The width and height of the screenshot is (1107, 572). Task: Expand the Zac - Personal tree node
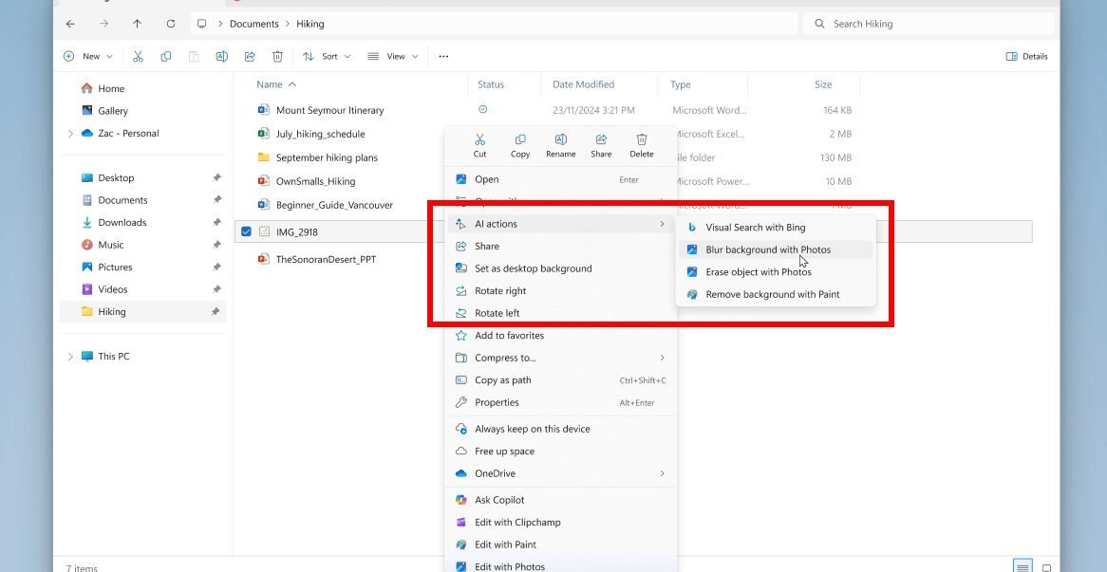point(70,134)
